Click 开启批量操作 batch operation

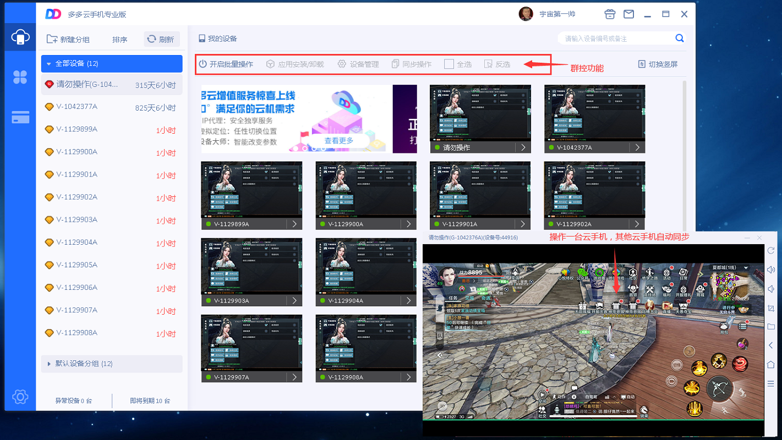pyautogui.click(x=226, y=64)
